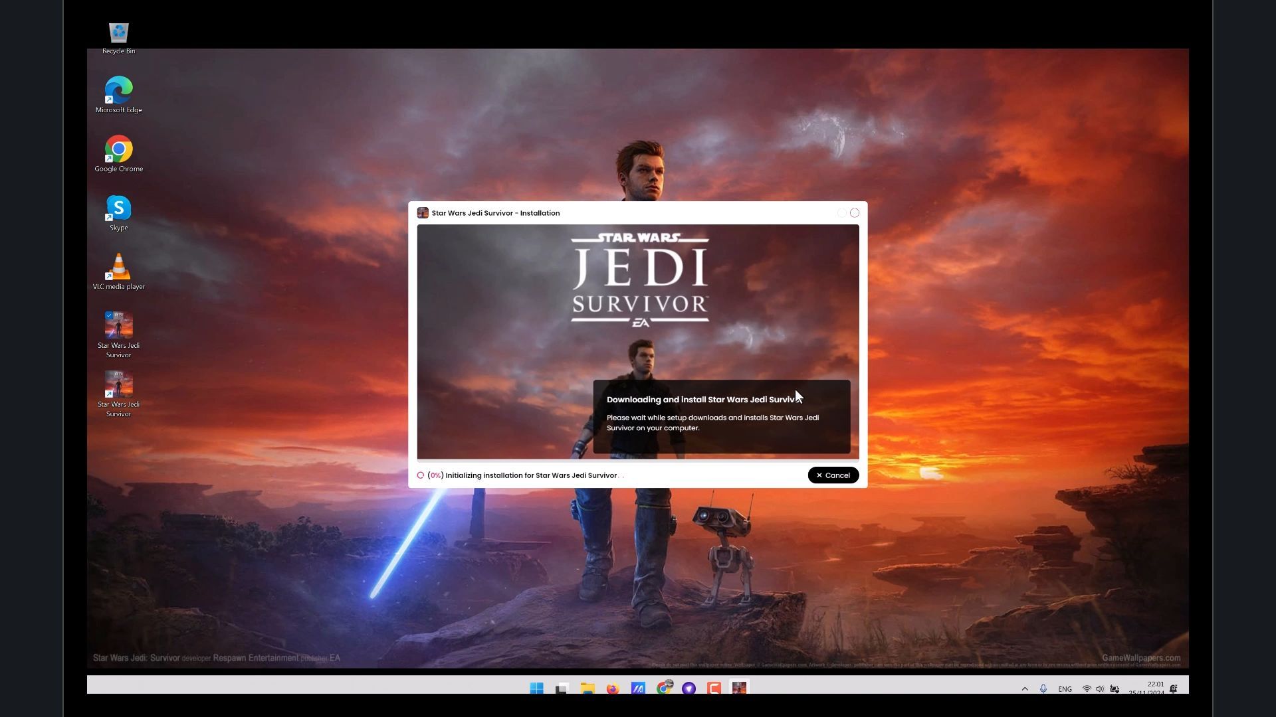Open volume control in system tray
This screenshot has width=1276, height=717.
(x=1100, y=689)
